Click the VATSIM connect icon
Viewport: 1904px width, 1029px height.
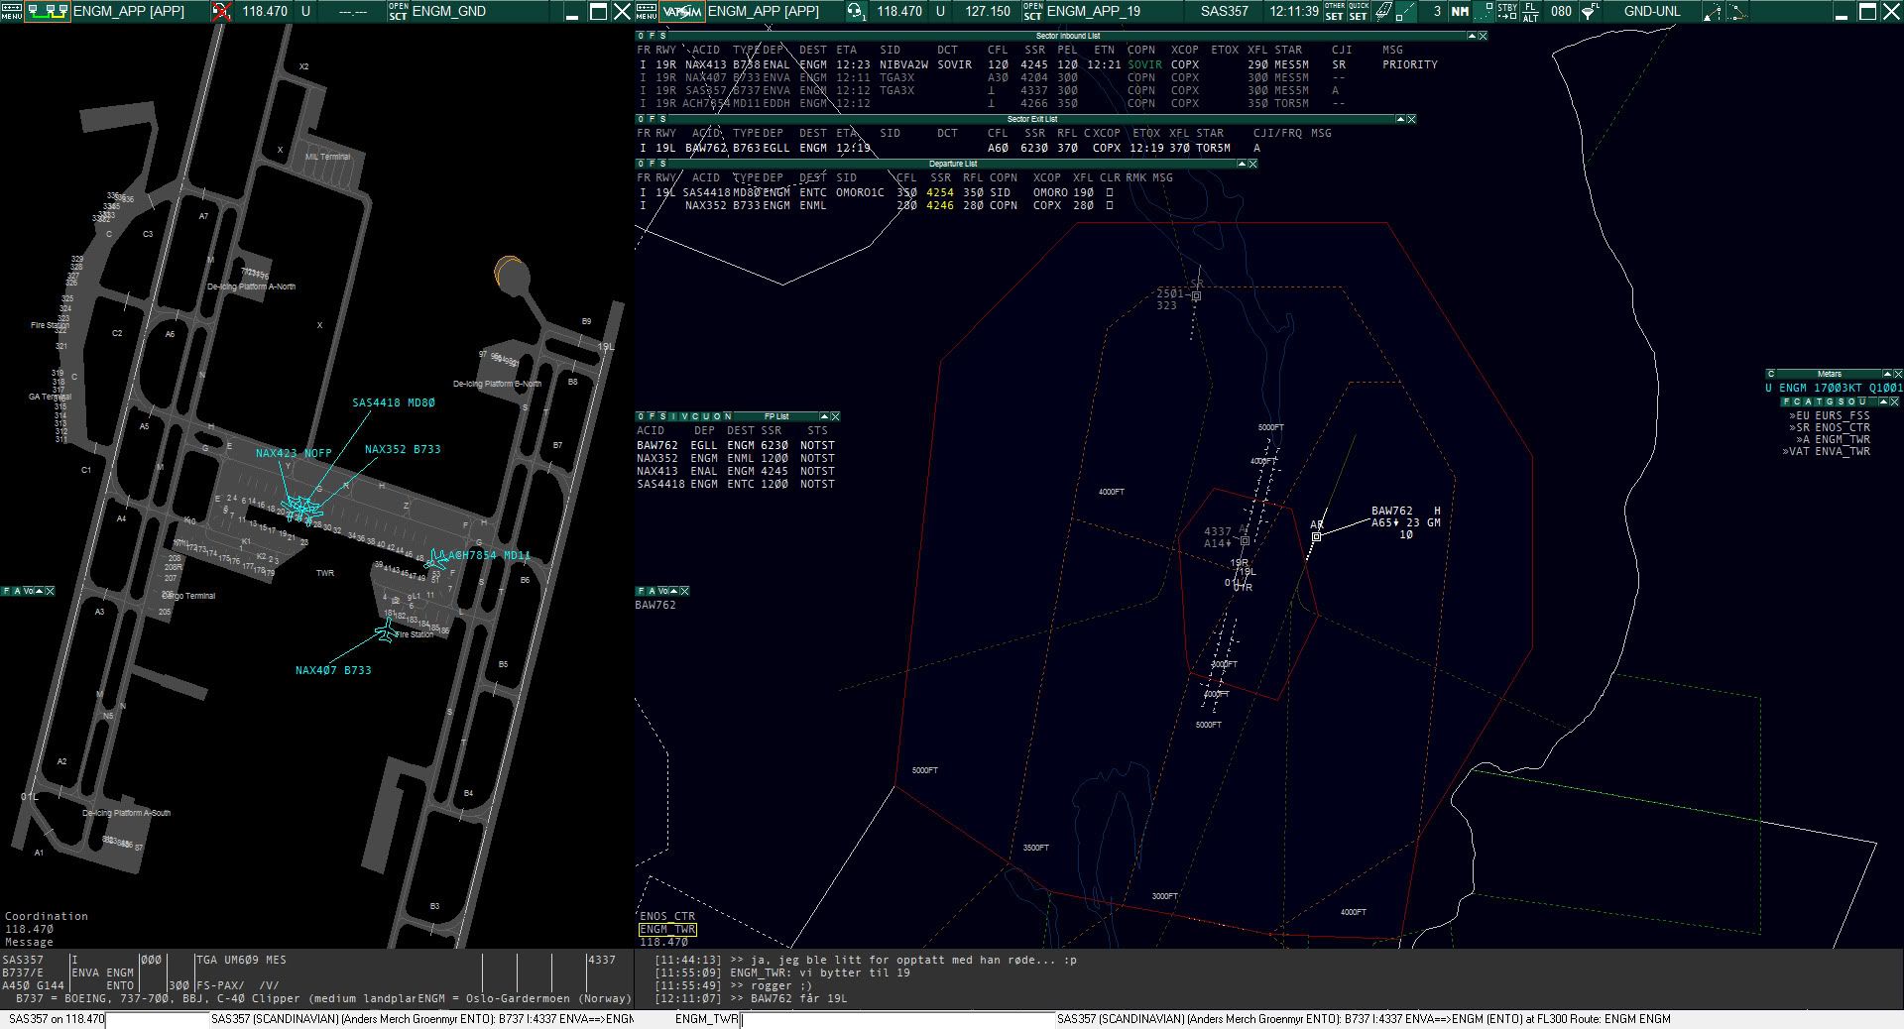(x=682, y=12)
